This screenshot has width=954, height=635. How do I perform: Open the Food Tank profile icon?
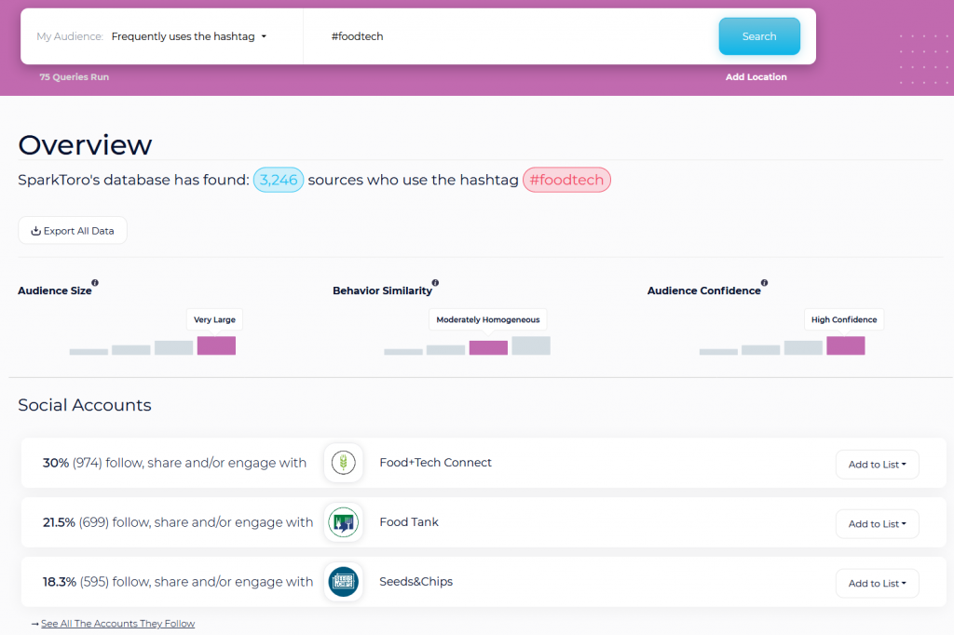click(x=343, y=522)
